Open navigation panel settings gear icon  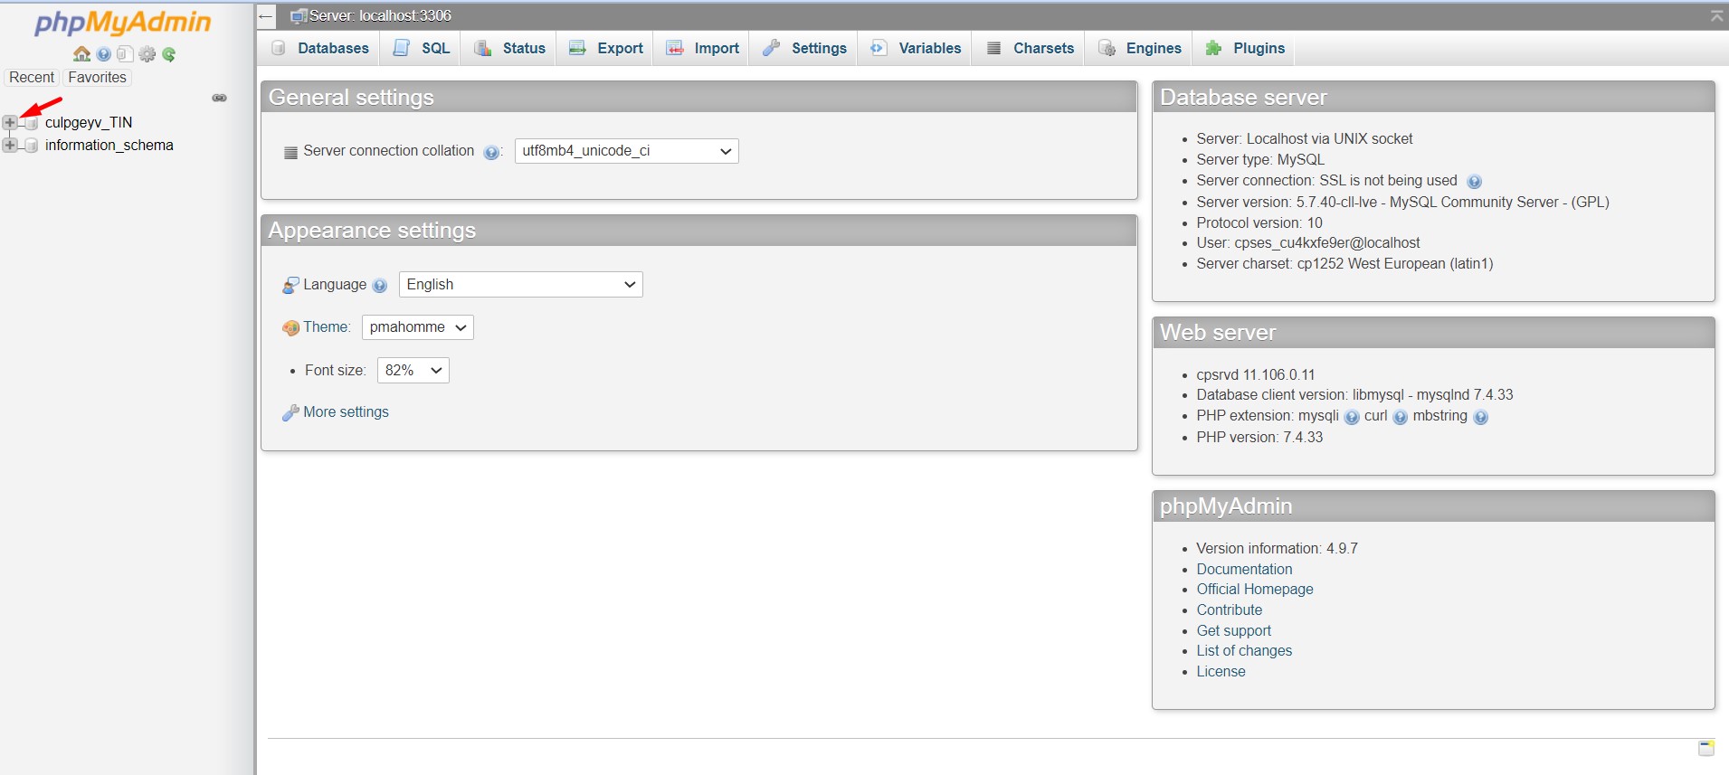[147, 54]
